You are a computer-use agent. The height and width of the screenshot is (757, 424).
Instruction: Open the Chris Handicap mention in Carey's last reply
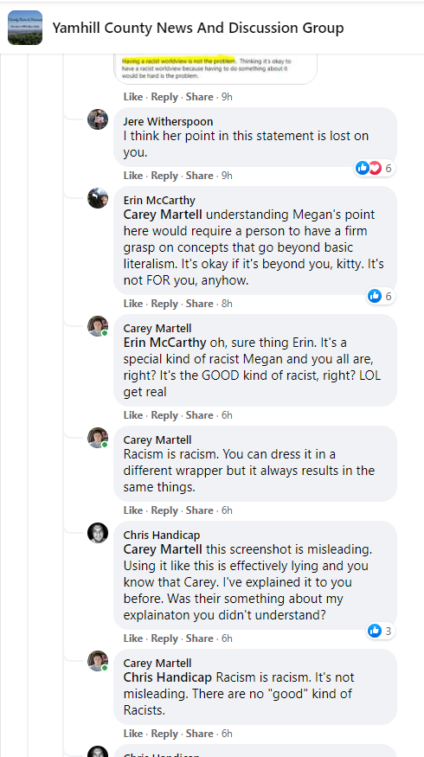[x=168, y=677]
